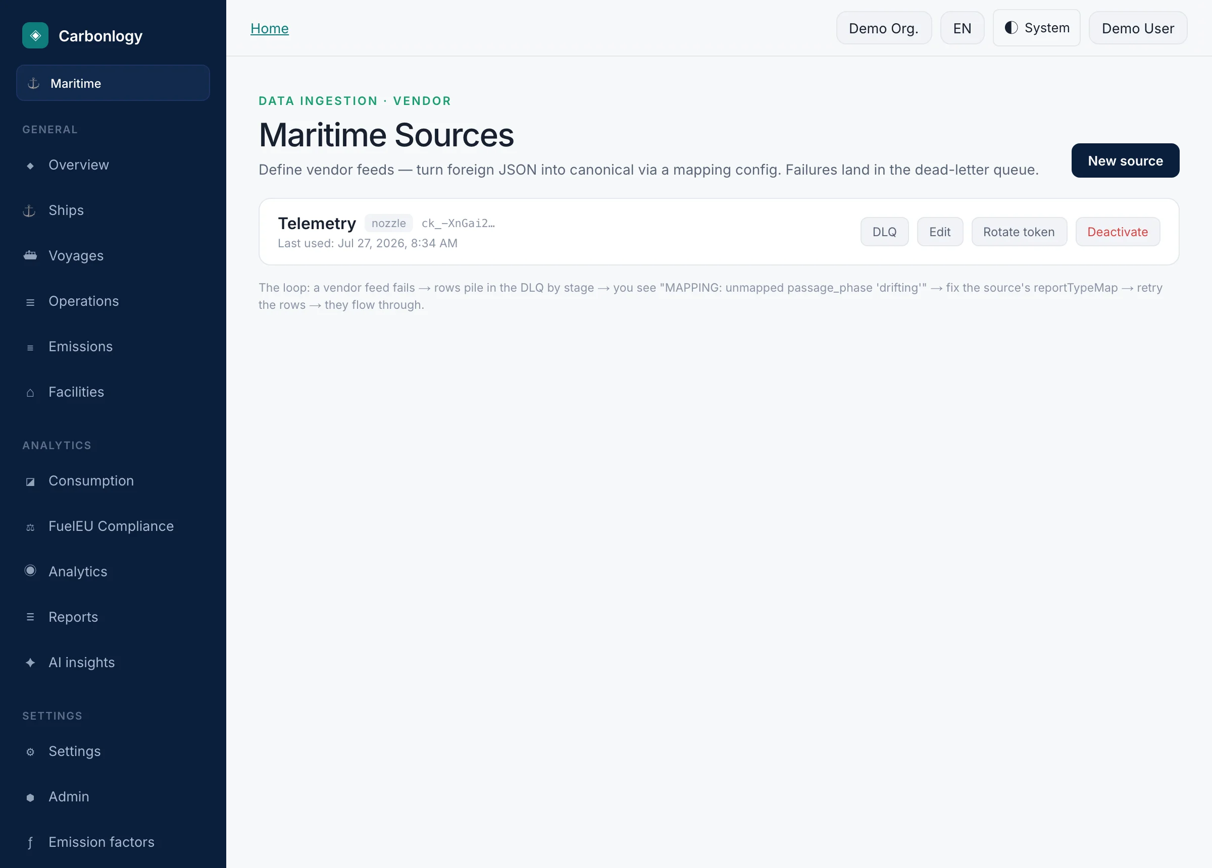The height and width of the screenshot is (868, 1212).
Task: Click the nozzle tag badge
Action: [x=388, y=223]
